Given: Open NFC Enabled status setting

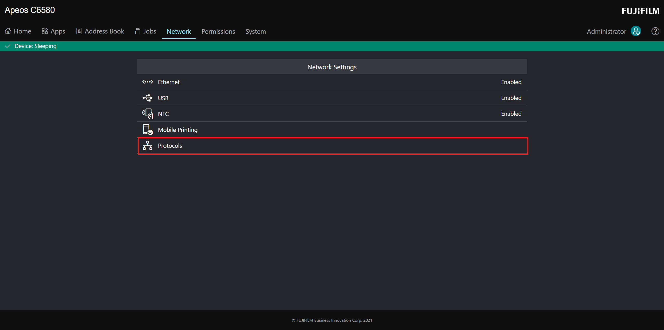Looking at the screenshot, I should tap(511, 114).
